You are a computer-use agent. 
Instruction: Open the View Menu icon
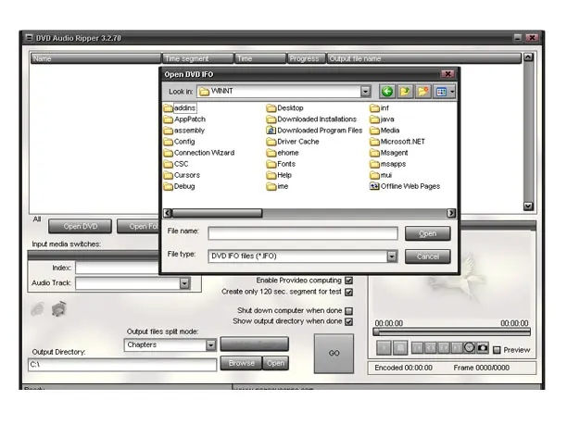445,92
